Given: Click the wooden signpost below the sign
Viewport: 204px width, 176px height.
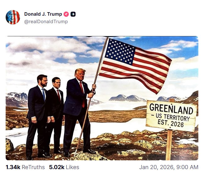Looking at the screenshot, I should pos(169,145).
